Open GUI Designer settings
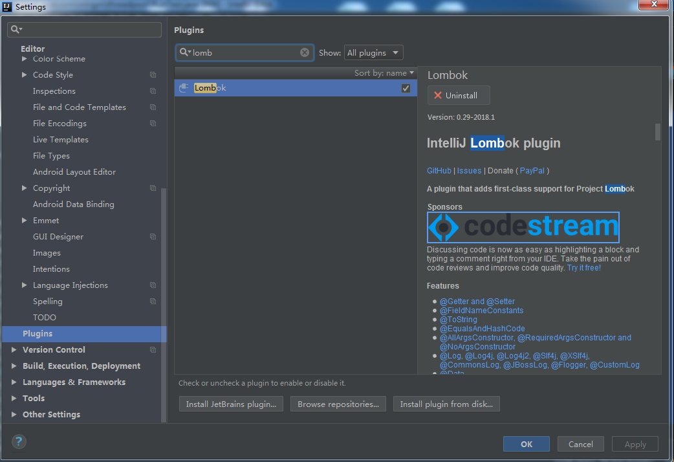This screenshot has width=674, height=462. (x=58, y=237)
